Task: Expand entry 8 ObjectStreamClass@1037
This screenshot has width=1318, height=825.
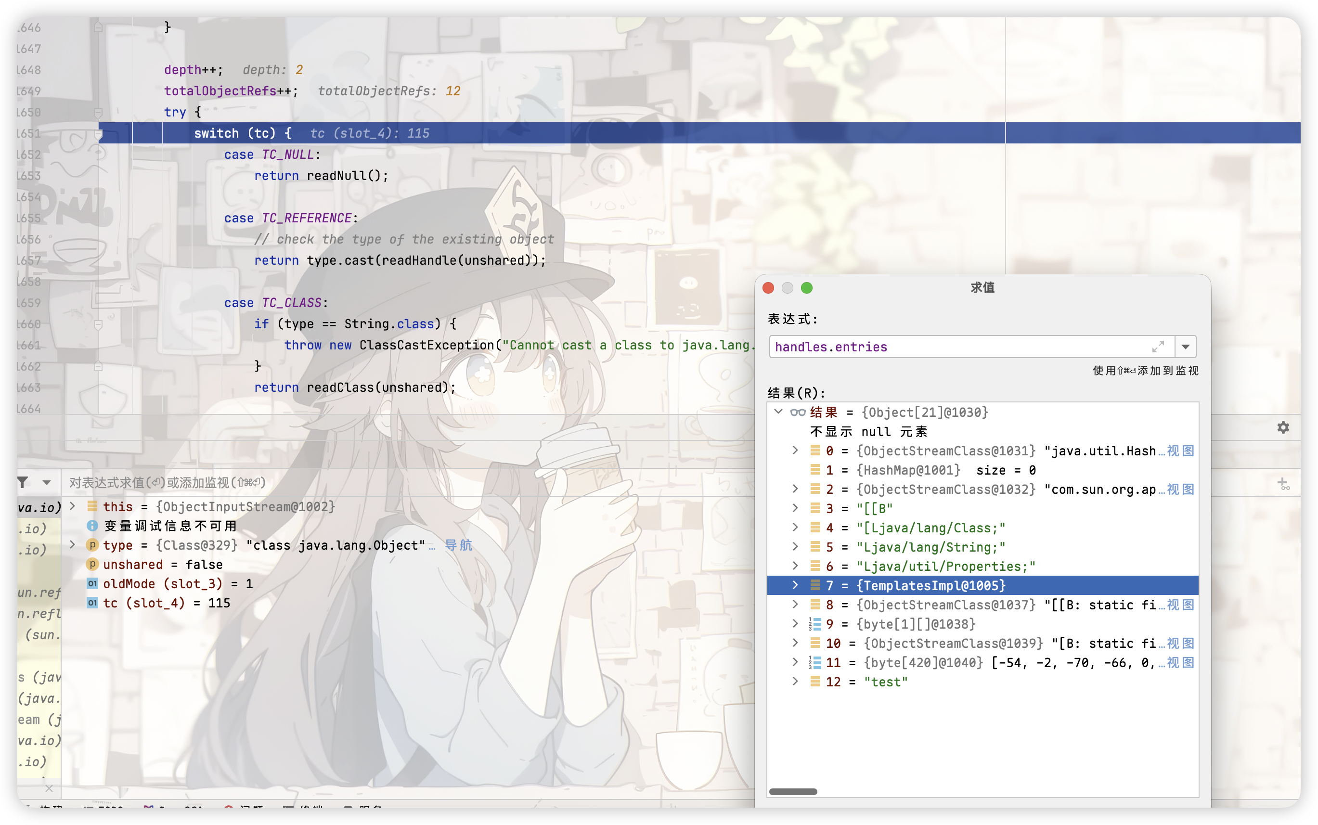Action: [x=795, y=605]
